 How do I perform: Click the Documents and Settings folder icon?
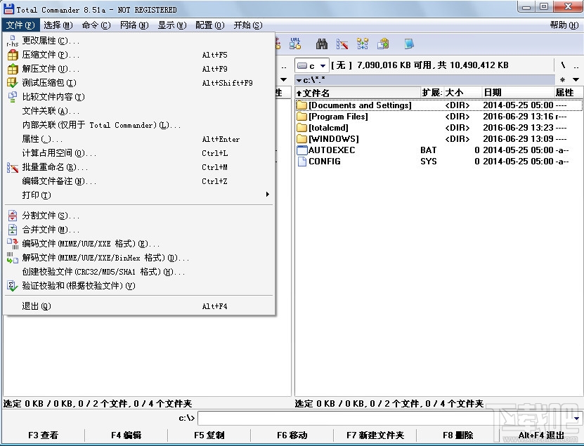point(301,105)
